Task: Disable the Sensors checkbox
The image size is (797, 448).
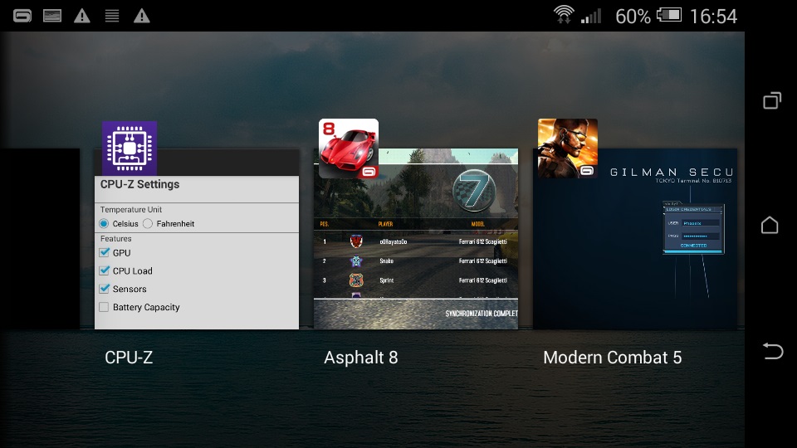Action: coord(104,290)
